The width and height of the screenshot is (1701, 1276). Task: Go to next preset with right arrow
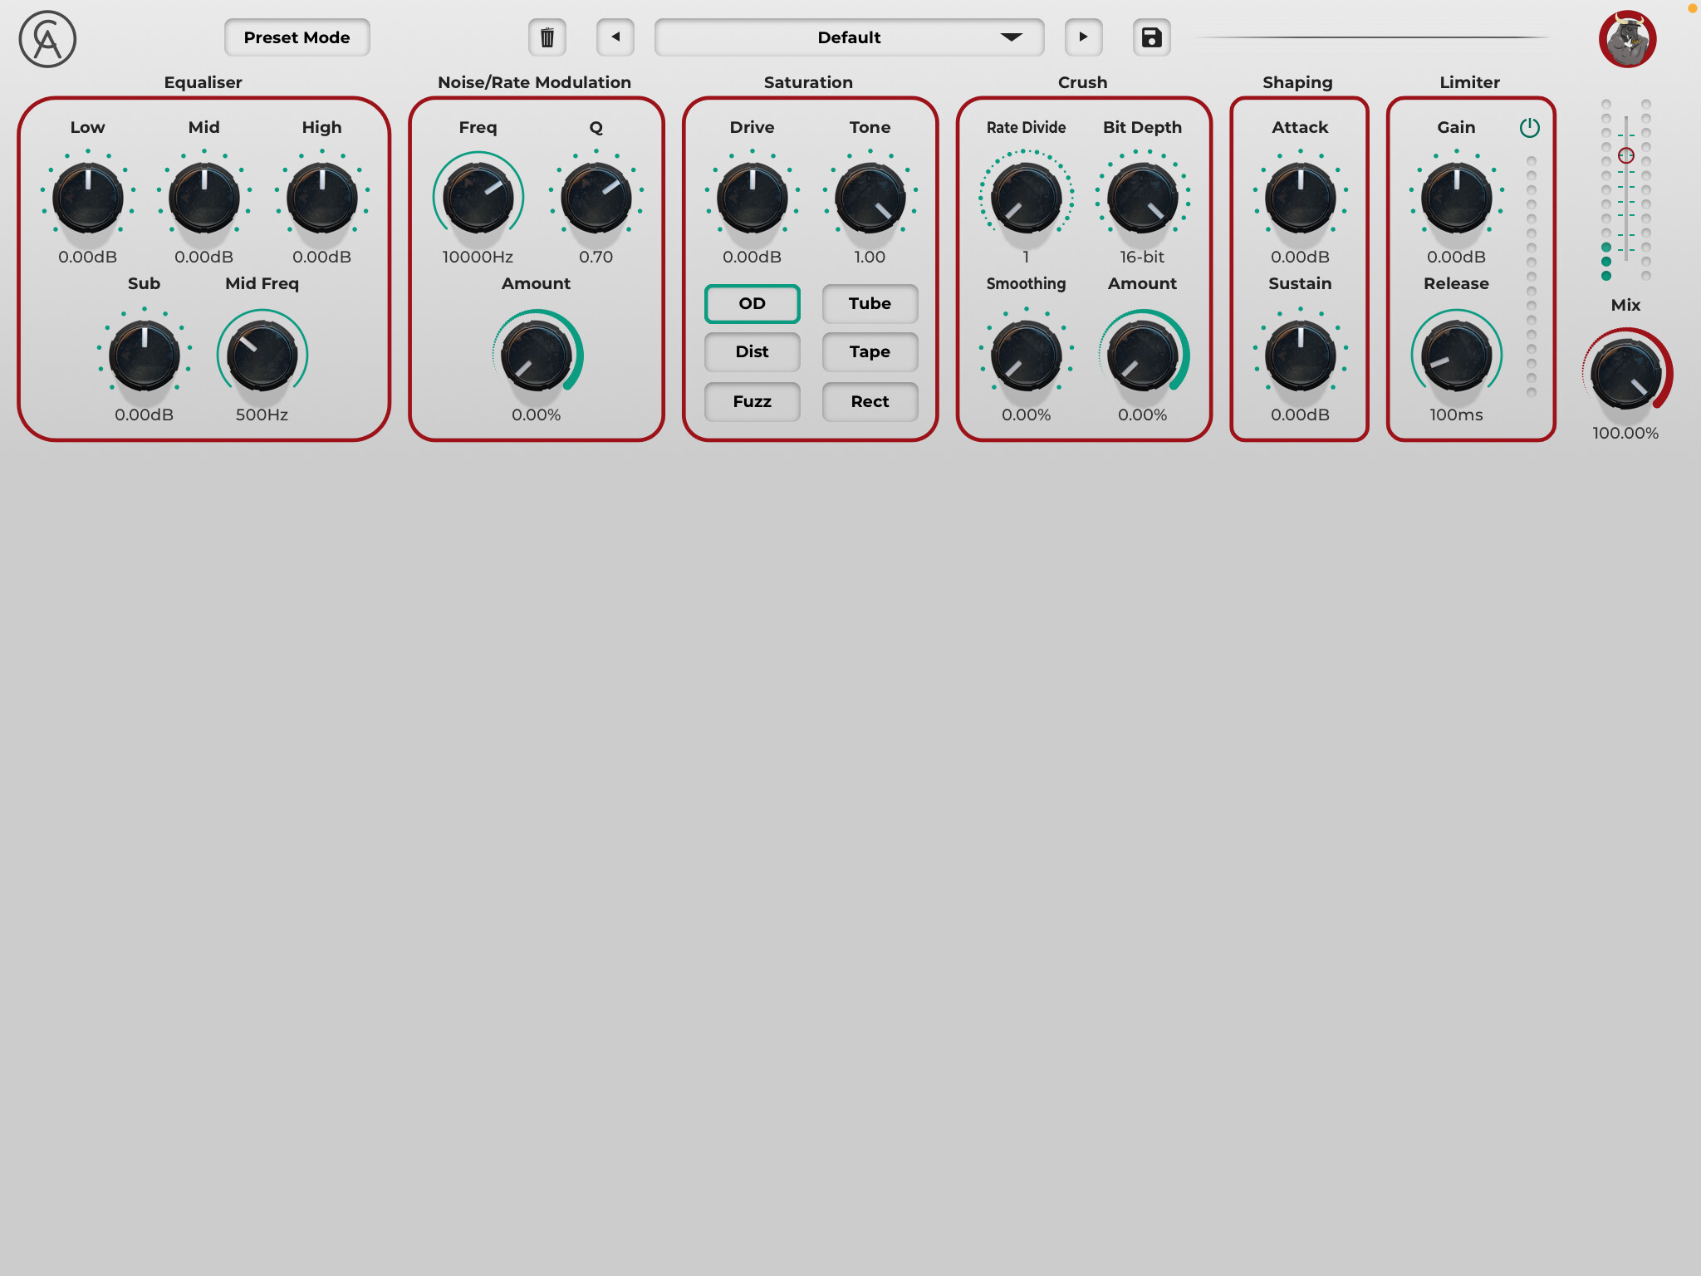click(1083, 37)
